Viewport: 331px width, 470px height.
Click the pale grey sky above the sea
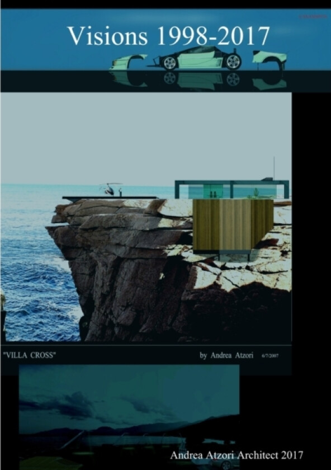[146, 138]
